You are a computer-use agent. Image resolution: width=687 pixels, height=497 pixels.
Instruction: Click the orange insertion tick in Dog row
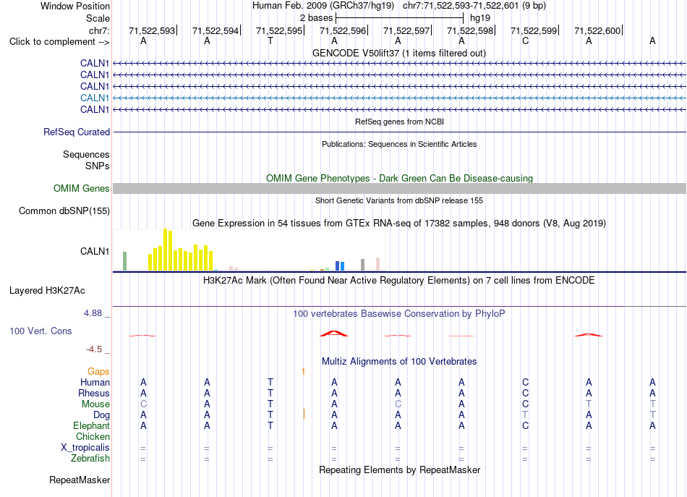click(304, 414)
